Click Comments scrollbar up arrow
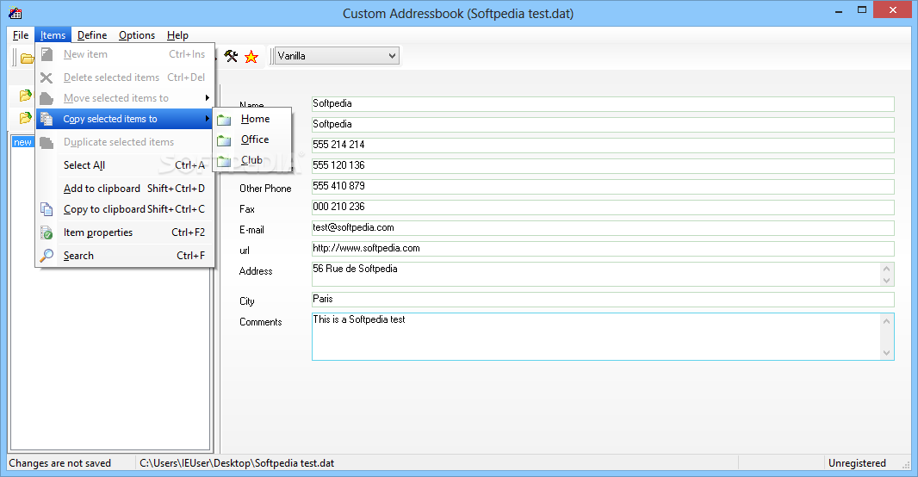Image resolution: width=918 pixels, height=477 pixels. (886, 321)
